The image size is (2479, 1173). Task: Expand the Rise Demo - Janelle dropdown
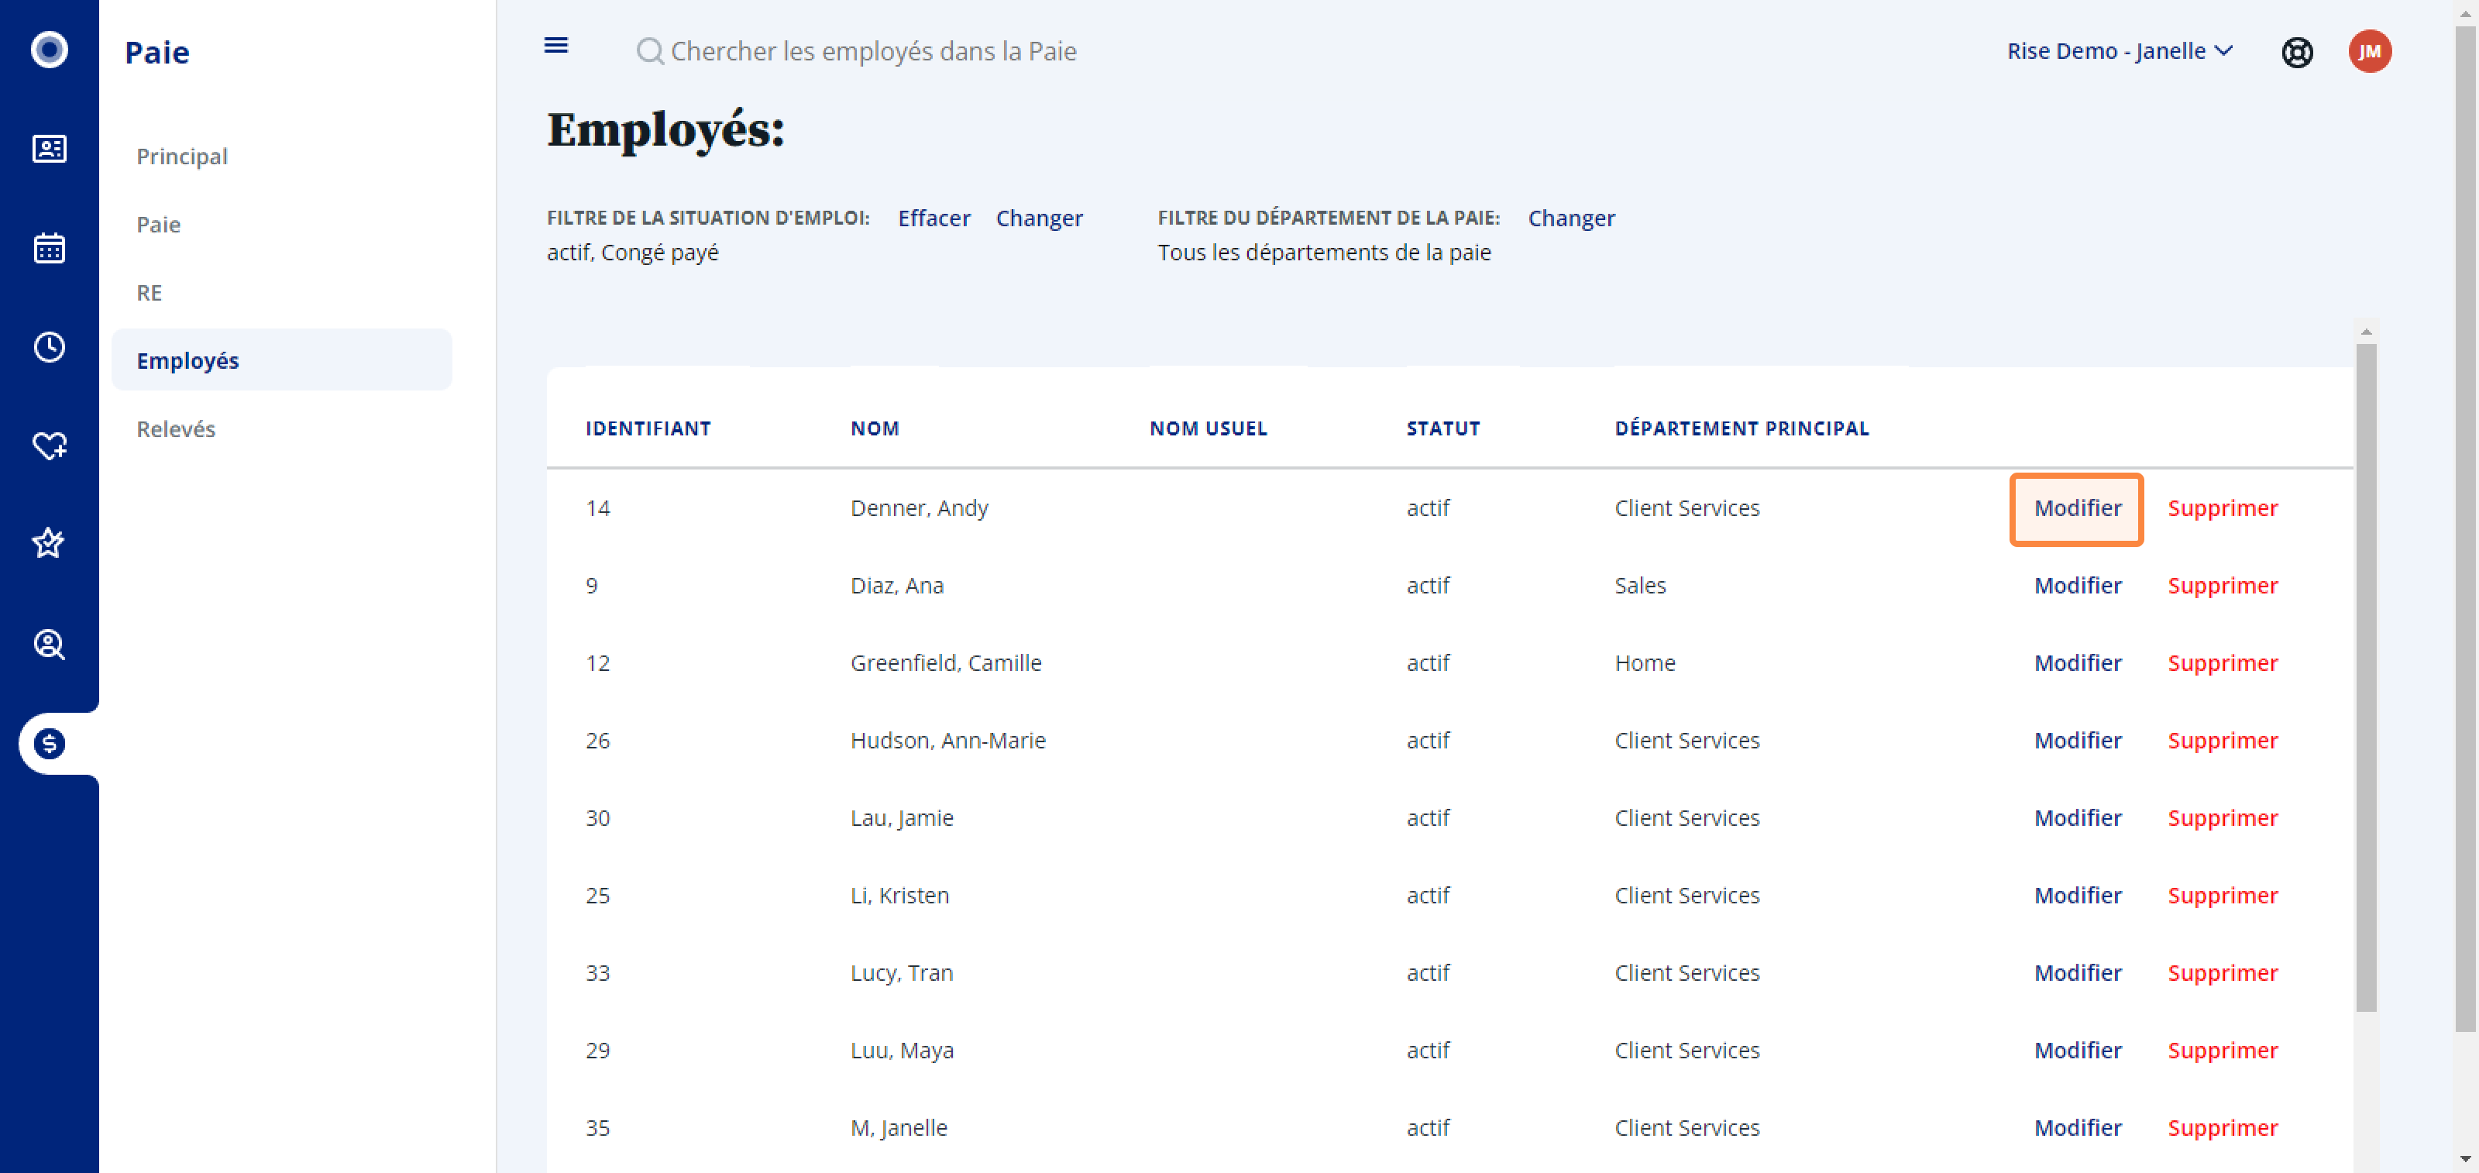(2120, 51)
